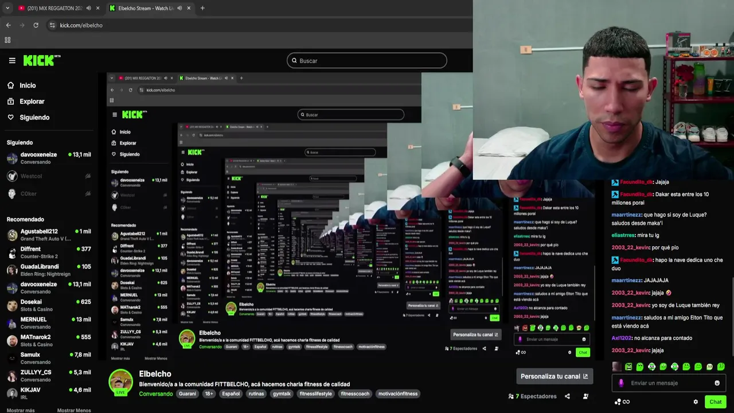734x413 pixels.
Task: Mute the Elbelcho Stream tab audio
Action: coord(179,8)
